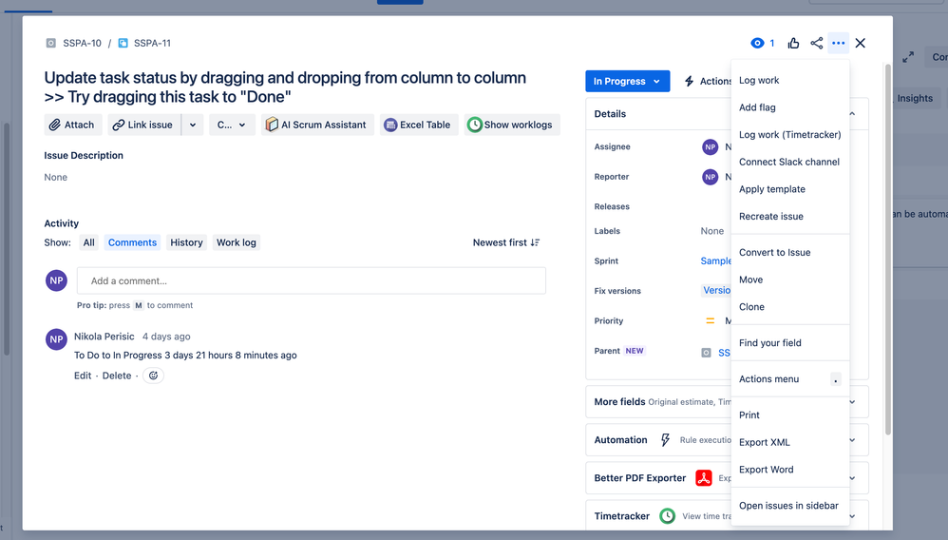Viewport: 948px width, 540px height.
Task: Click the Parent issue type icon
Action: pyautogui.click(x=706, y=353)
